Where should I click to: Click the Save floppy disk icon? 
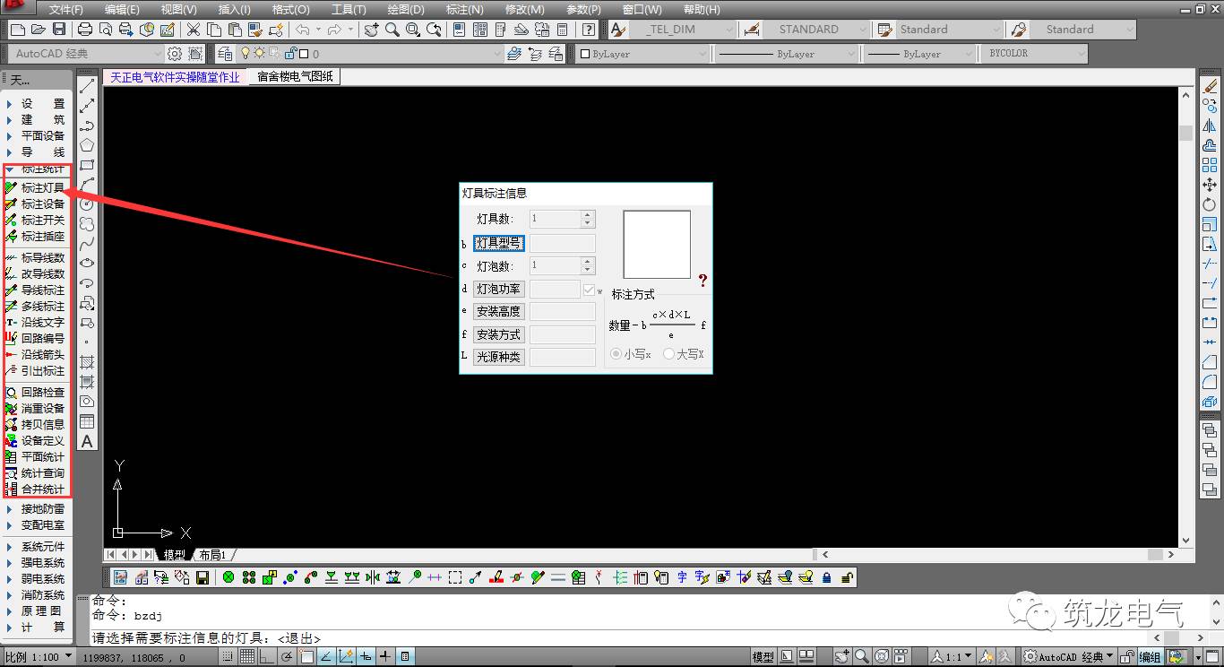(58, 30)
